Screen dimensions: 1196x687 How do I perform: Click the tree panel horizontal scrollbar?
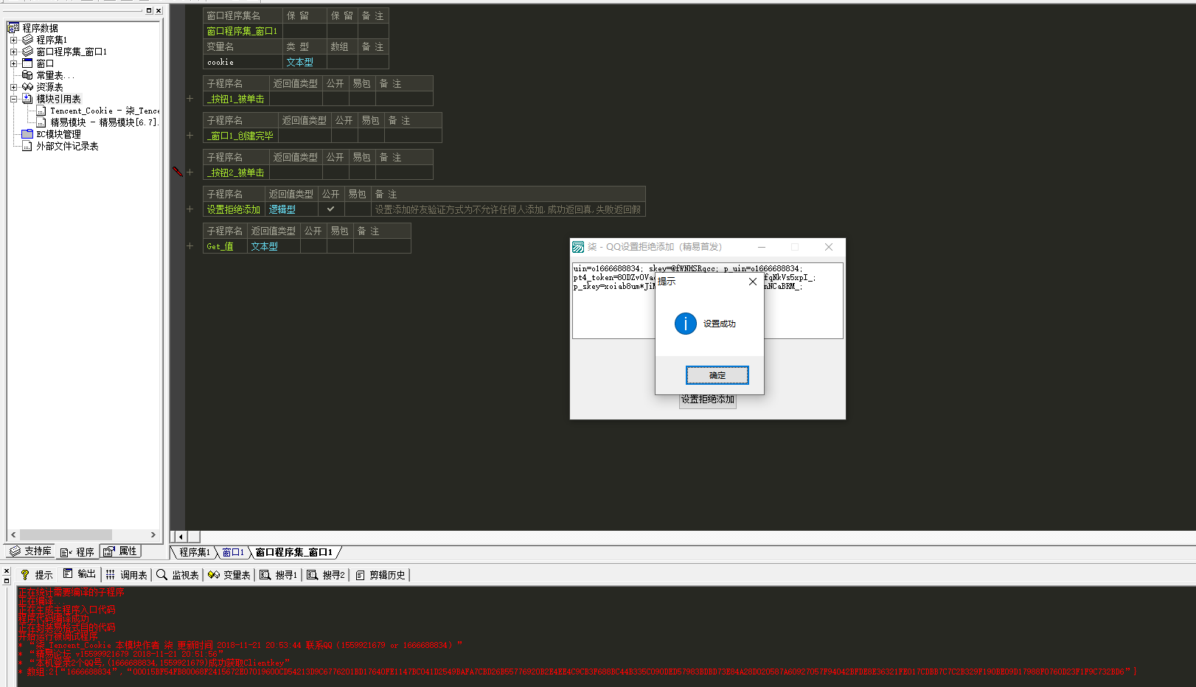click(x=66, y=535)
